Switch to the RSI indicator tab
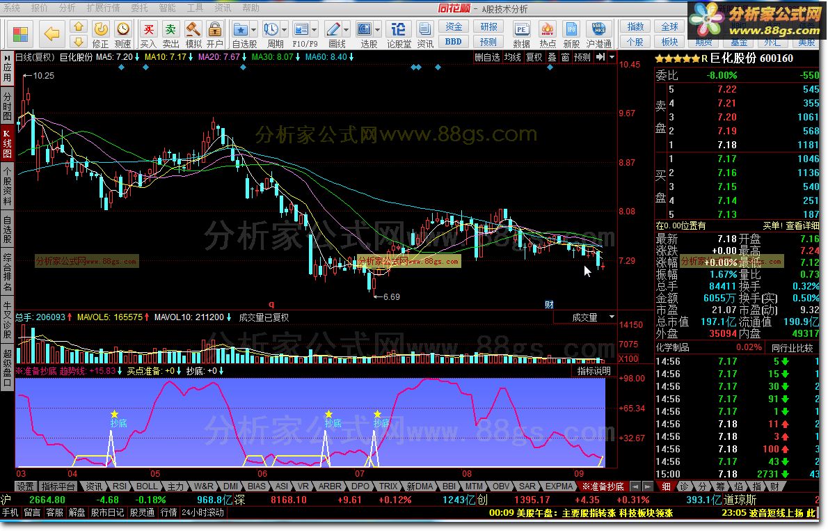 coord(120,486)
